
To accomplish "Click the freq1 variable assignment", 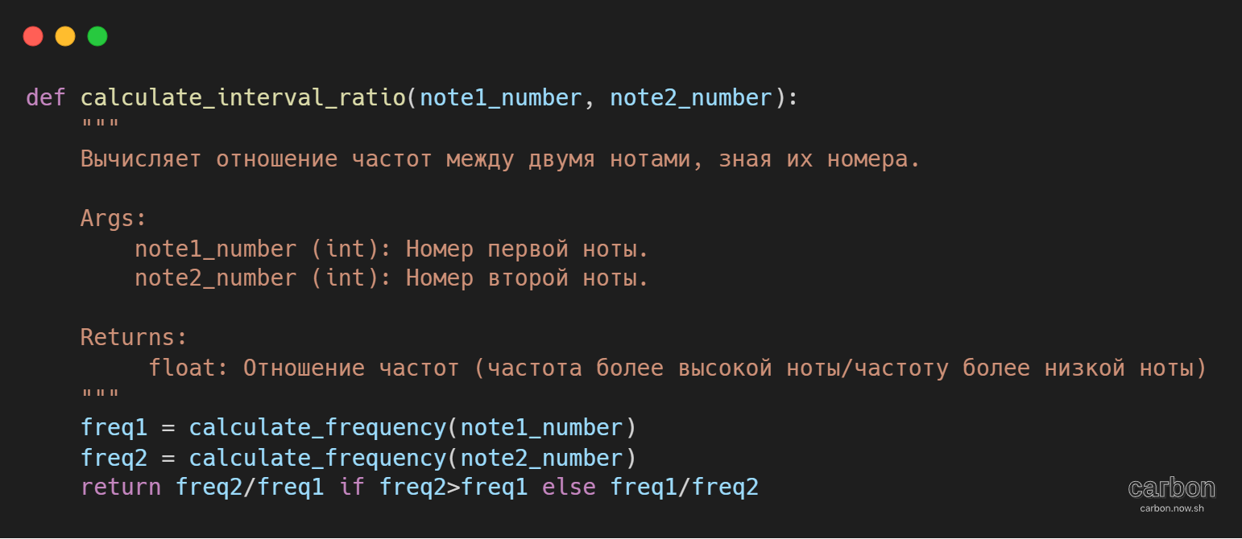I will [114, 428].
